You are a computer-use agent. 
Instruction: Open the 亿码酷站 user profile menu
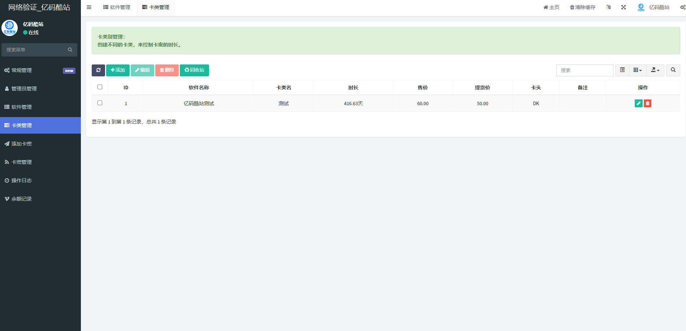click(x=654, y=7)
